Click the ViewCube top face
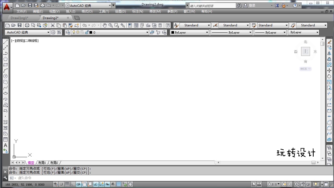 tap(306, 51)
